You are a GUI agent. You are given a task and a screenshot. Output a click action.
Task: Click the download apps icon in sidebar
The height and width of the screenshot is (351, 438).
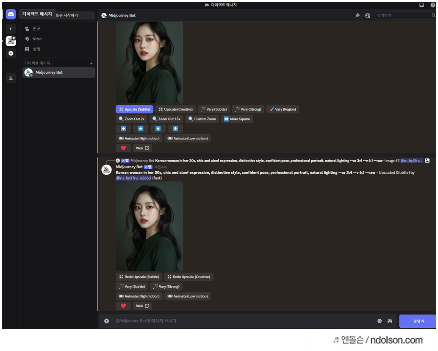(11, 78)
